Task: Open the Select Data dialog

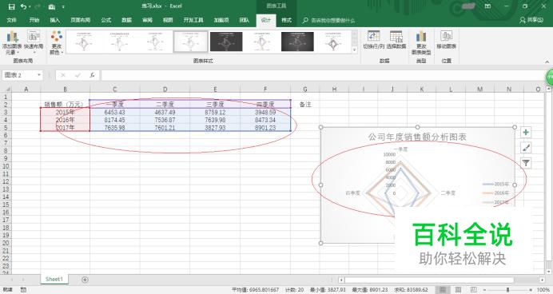Action: tap(396, 40)
